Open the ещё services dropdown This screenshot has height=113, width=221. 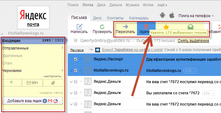click(162, 5)
